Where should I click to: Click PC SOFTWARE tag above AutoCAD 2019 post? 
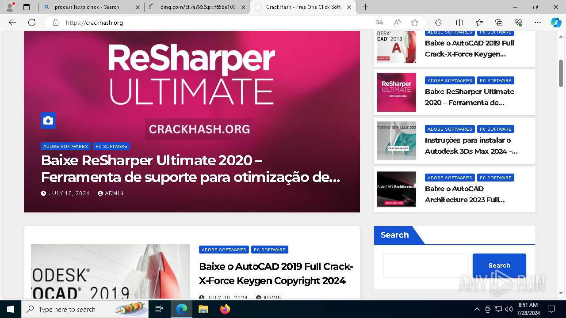click(x=270, y=250)
